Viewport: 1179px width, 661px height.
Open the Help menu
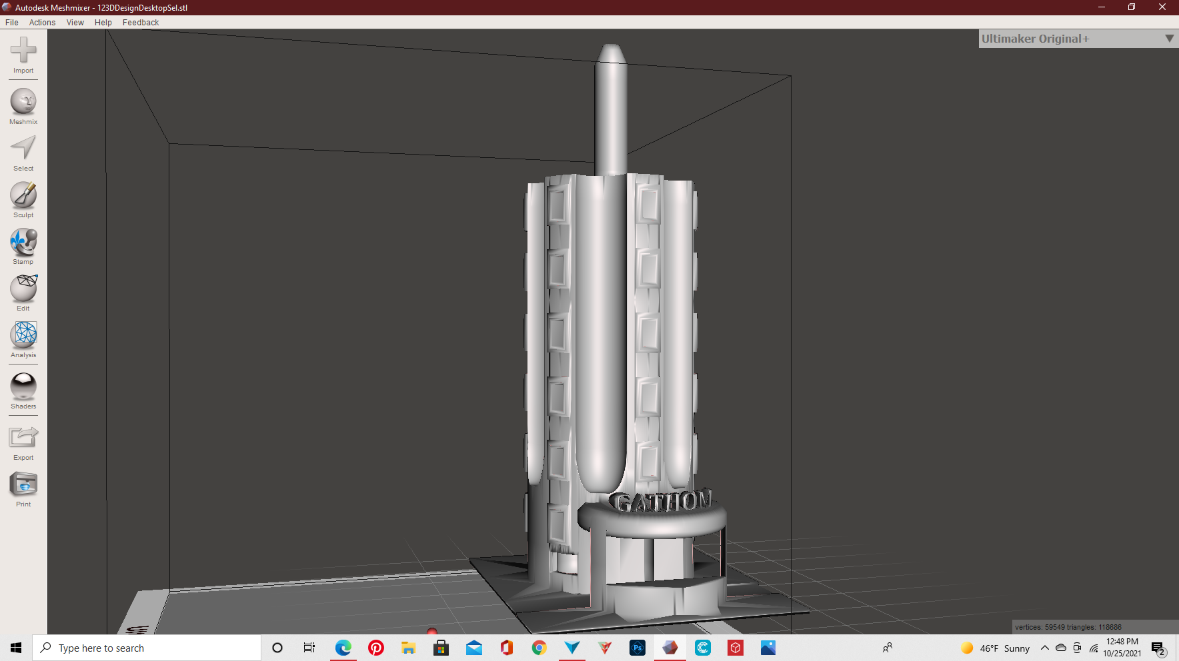point(103,22)
